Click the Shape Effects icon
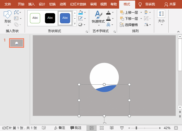 point(81,25)
